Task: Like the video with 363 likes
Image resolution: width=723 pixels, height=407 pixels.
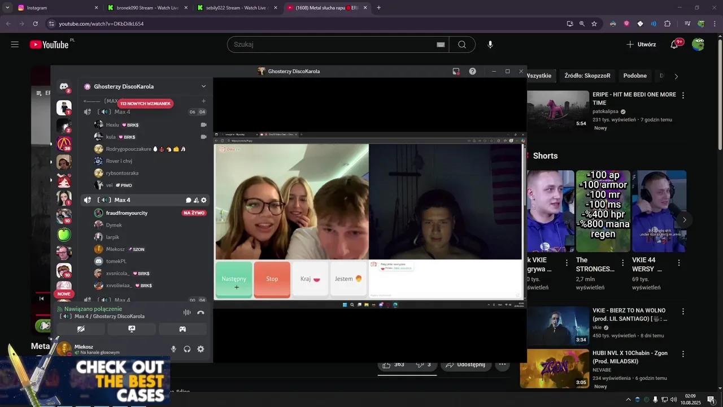Action: click(393, 365)
